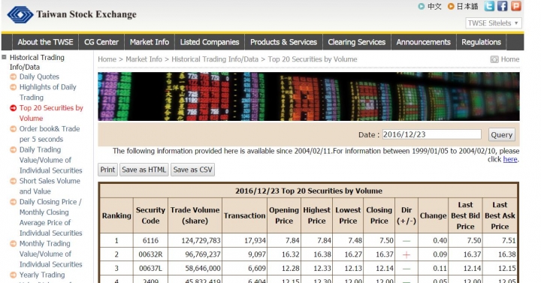Open the CG Center menu
Viewport: 541px width, 283px height.
coord(101,42)
